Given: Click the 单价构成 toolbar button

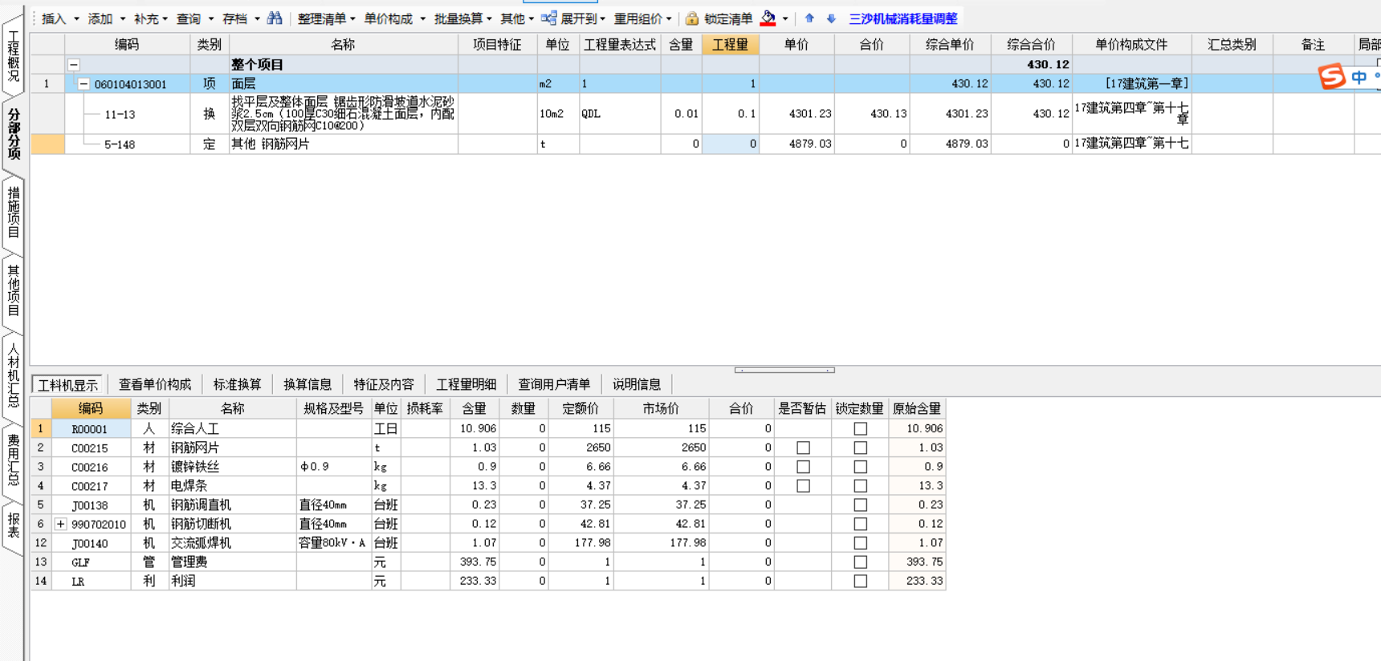Looking at the screenshot, I should [x=394, y=18].
